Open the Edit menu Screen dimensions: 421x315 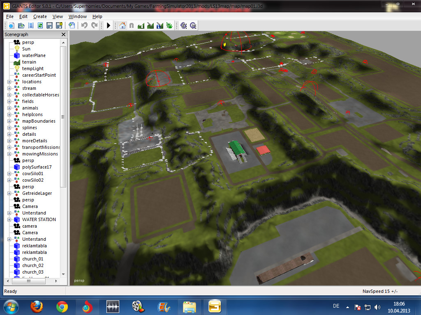click(x=23, y=16)
